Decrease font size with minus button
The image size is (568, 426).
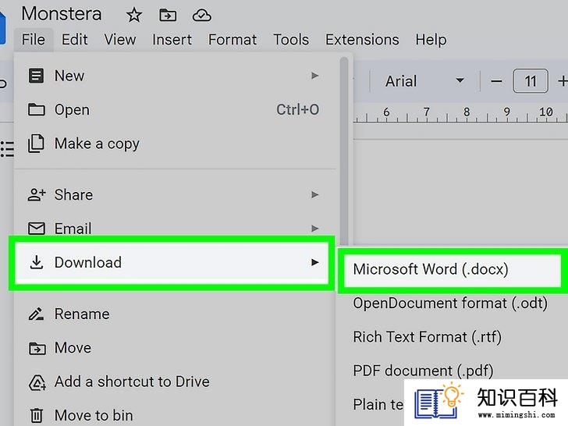[496, 81]
